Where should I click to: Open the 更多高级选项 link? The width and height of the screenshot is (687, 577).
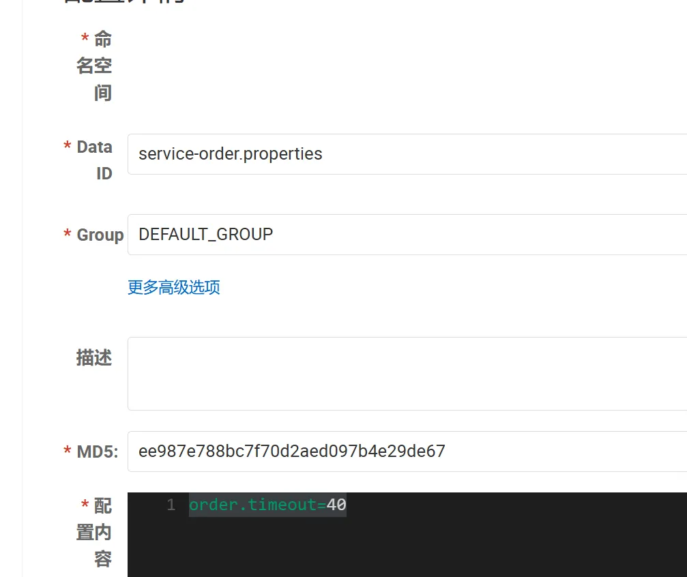pyautogui.click(x=174, y=287)
